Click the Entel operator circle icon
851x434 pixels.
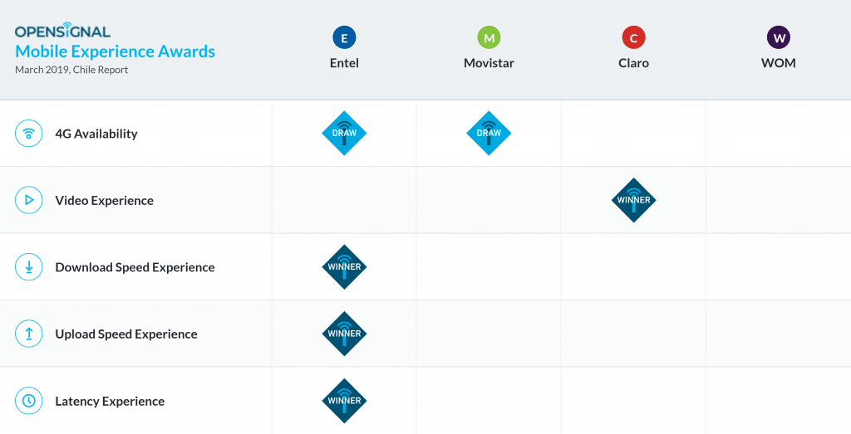pyautogui.click(x=344, y=37)
